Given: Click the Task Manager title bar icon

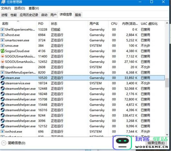Looking at the screenshot, I should pyautogui.click(x=3, y=2).
